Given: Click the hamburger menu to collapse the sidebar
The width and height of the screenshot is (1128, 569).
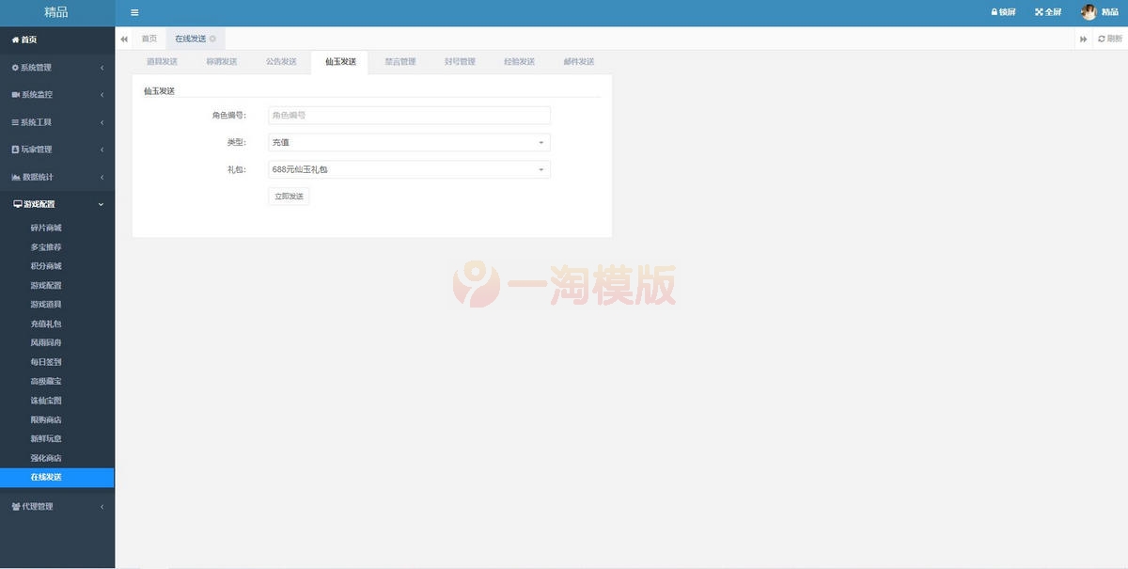Looking at the screenshot, I should (133, 12).
